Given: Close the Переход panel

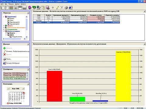Looking at the screenshot, I should (x=28, y=13).
